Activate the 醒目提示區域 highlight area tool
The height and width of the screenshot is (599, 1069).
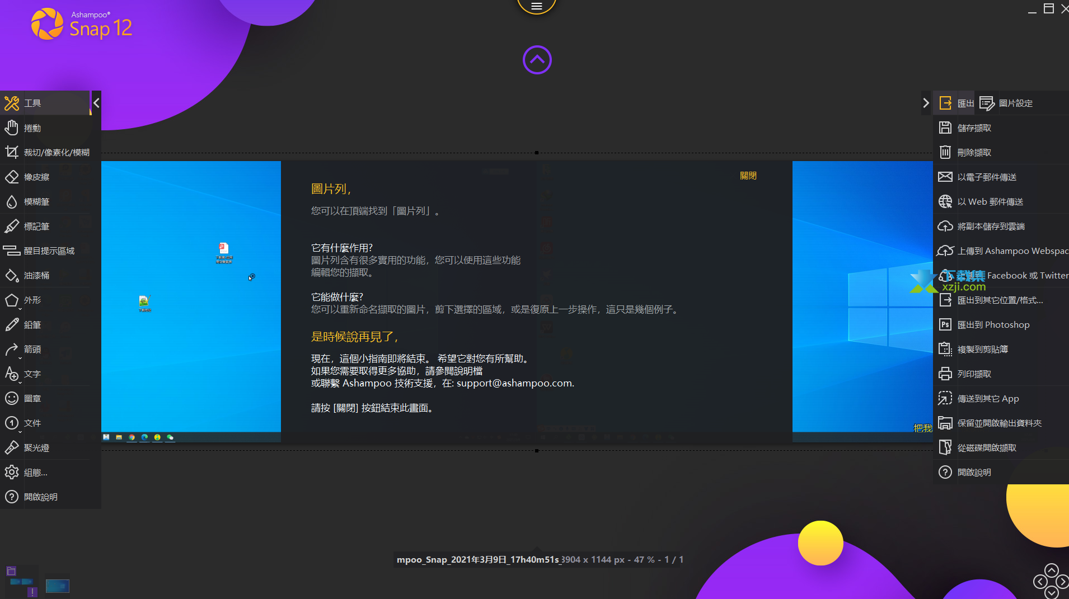tap(45, 251)
